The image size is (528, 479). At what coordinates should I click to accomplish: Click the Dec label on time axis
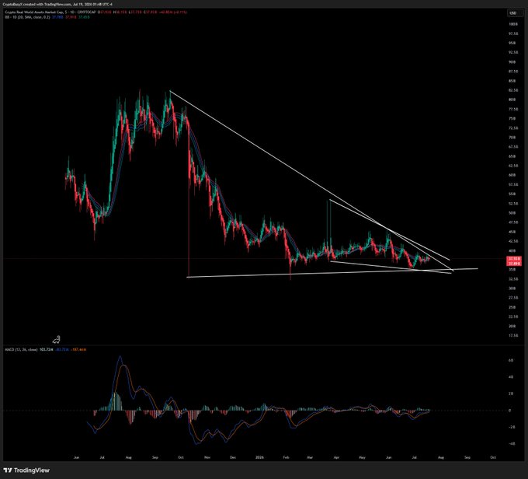click(233, 457)
